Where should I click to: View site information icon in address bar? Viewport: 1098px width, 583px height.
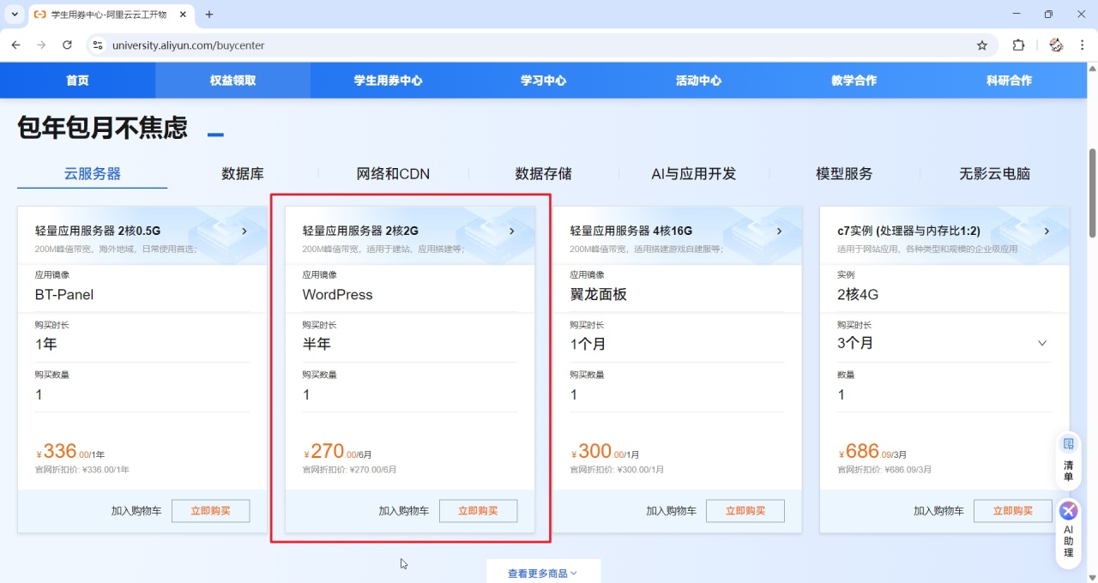click(97, 45)
